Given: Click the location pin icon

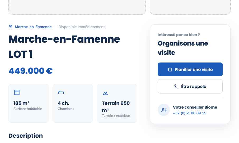Looking at the screenshot, I should 11,26.
